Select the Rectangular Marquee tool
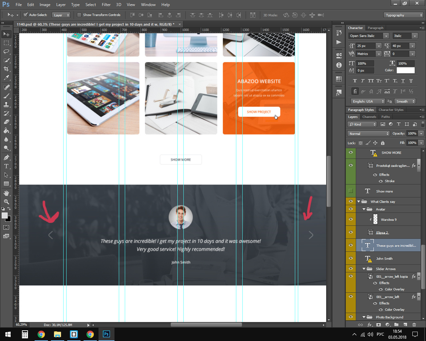The image size is (426, 341). point(6,43)
